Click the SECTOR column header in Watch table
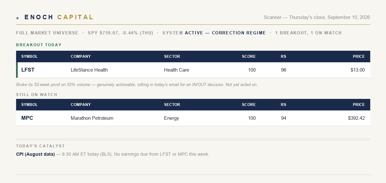The image size is (386, 183). point(172,105)
